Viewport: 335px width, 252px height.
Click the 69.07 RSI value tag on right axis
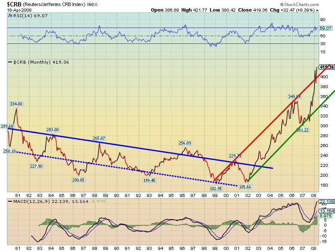pyautogui.click(x=326, y=28)
